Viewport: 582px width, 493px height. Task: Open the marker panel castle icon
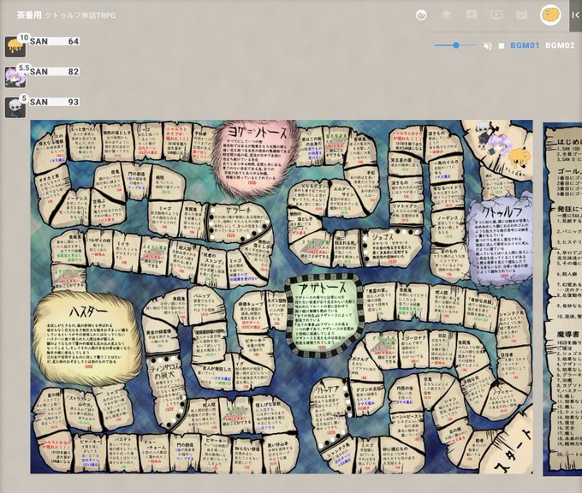point(522,15)
